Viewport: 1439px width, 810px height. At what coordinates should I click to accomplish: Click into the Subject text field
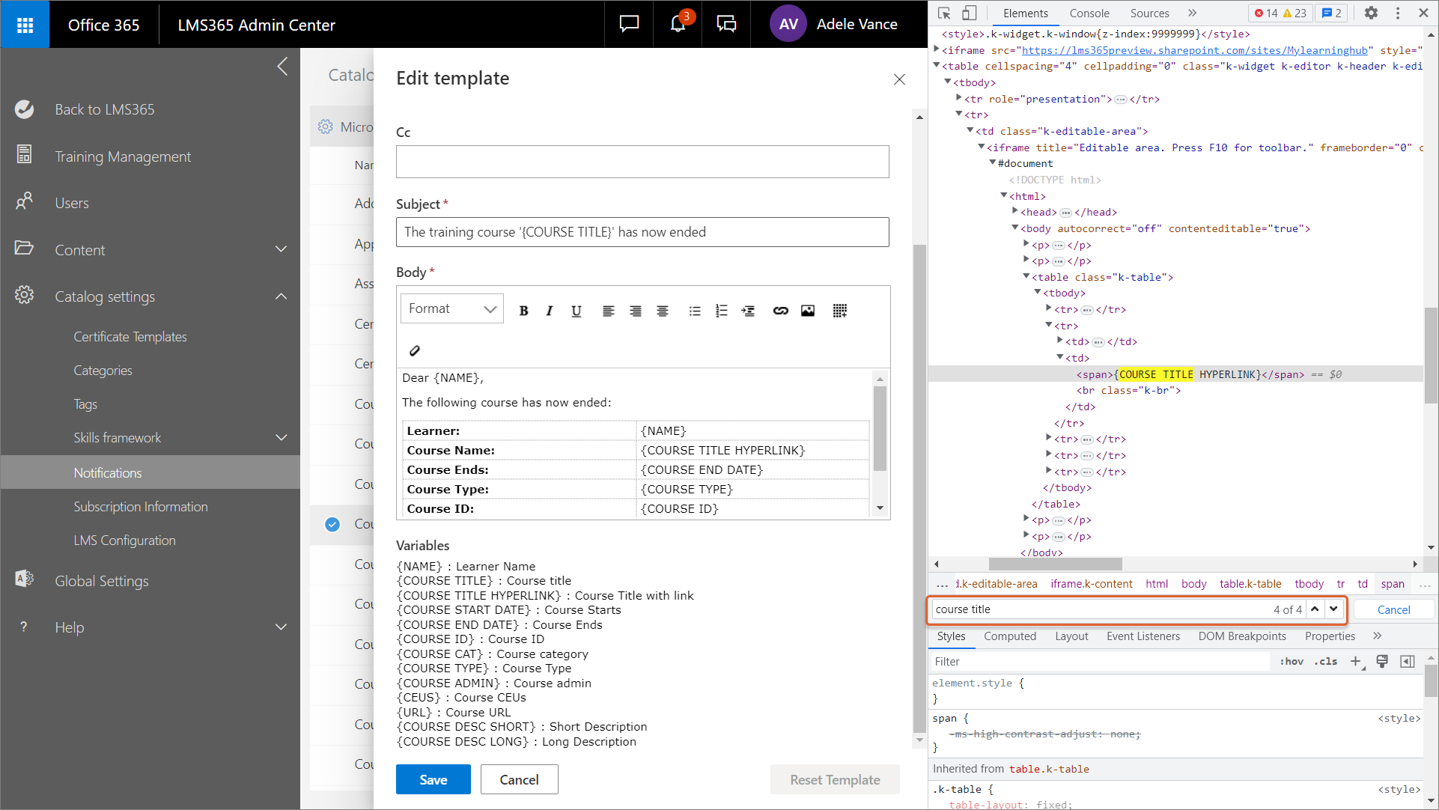[x=642, y=232]
